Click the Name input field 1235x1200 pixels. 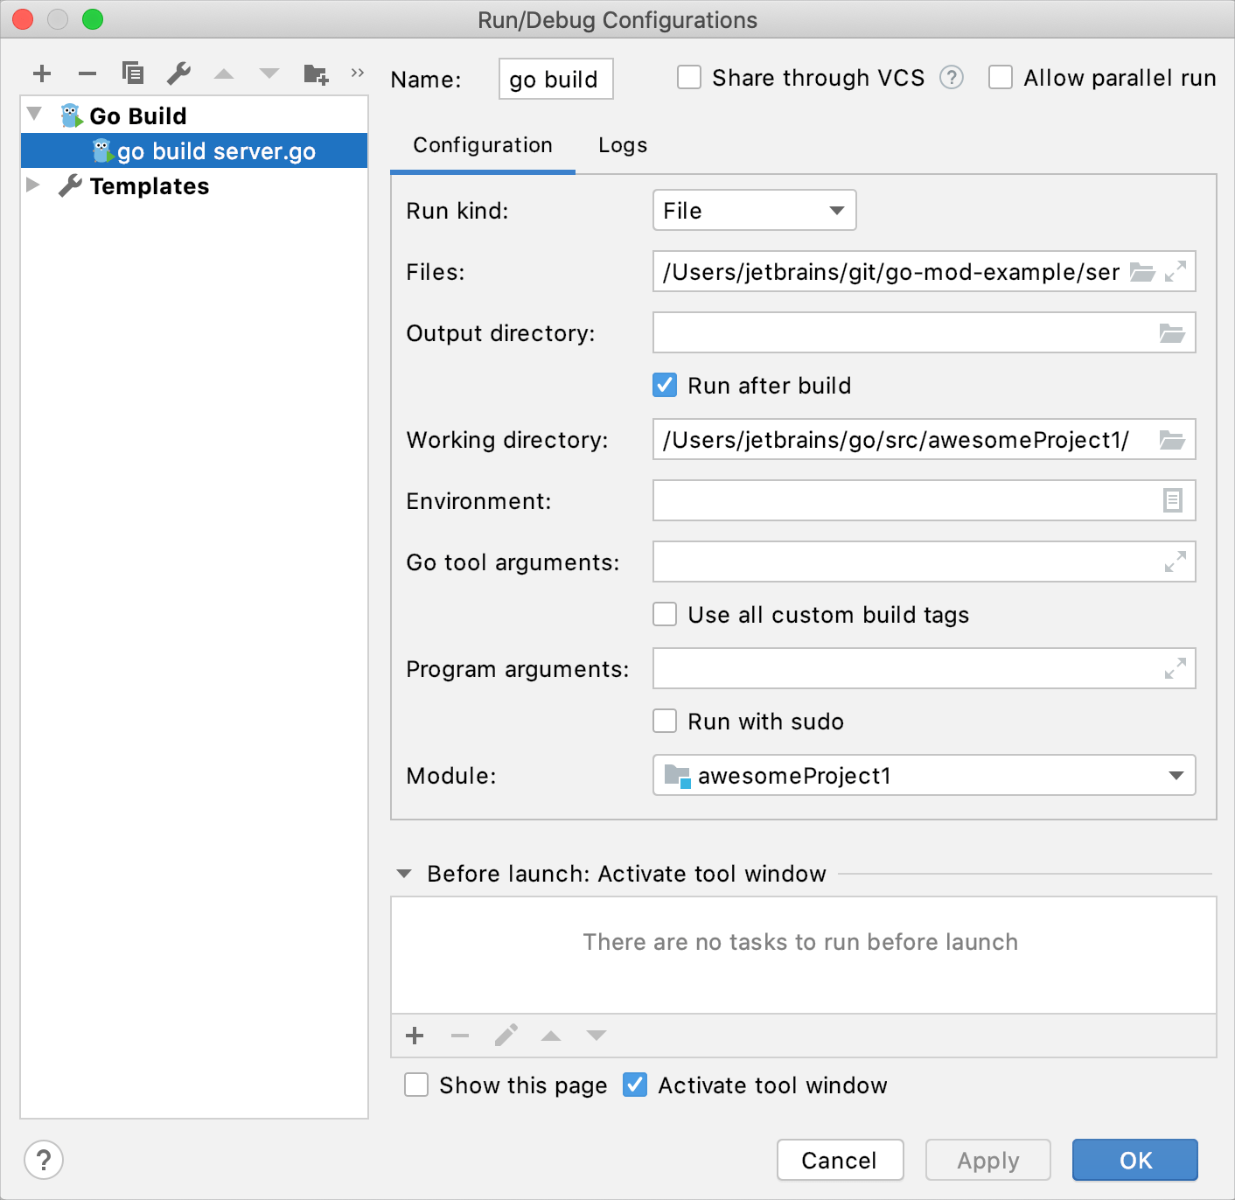555,79
